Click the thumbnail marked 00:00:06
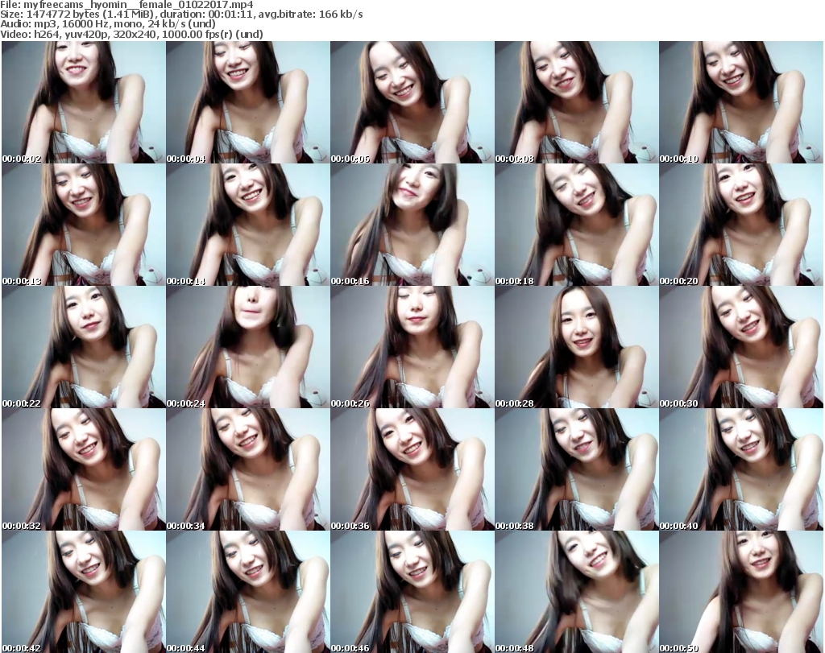 coord(412,102)
